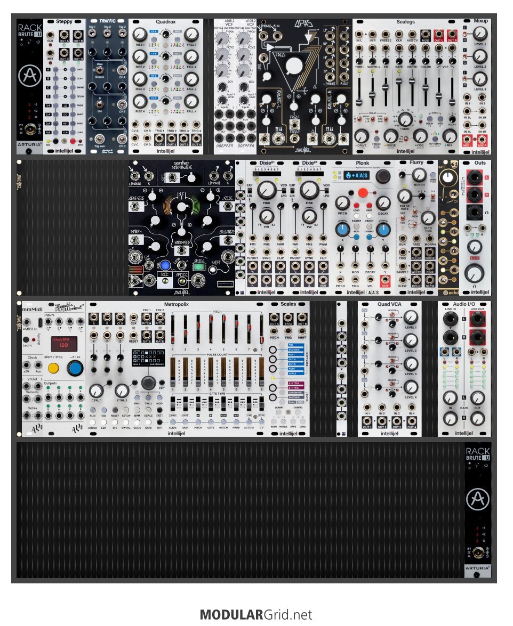Screen dimensions: 513x626
Task: Push the REC button on Morphagene
Action: (x=165, y=282)
